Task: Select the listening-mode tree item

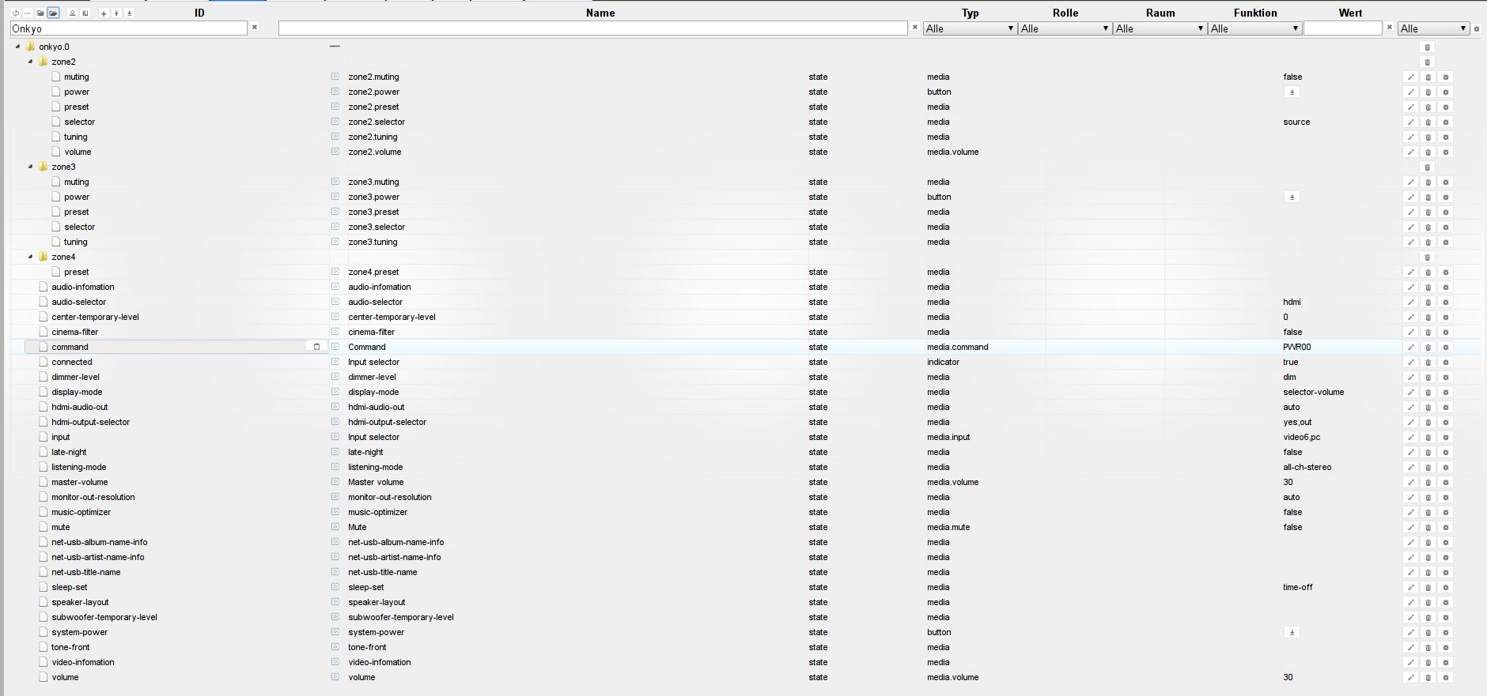Action: 78,467
